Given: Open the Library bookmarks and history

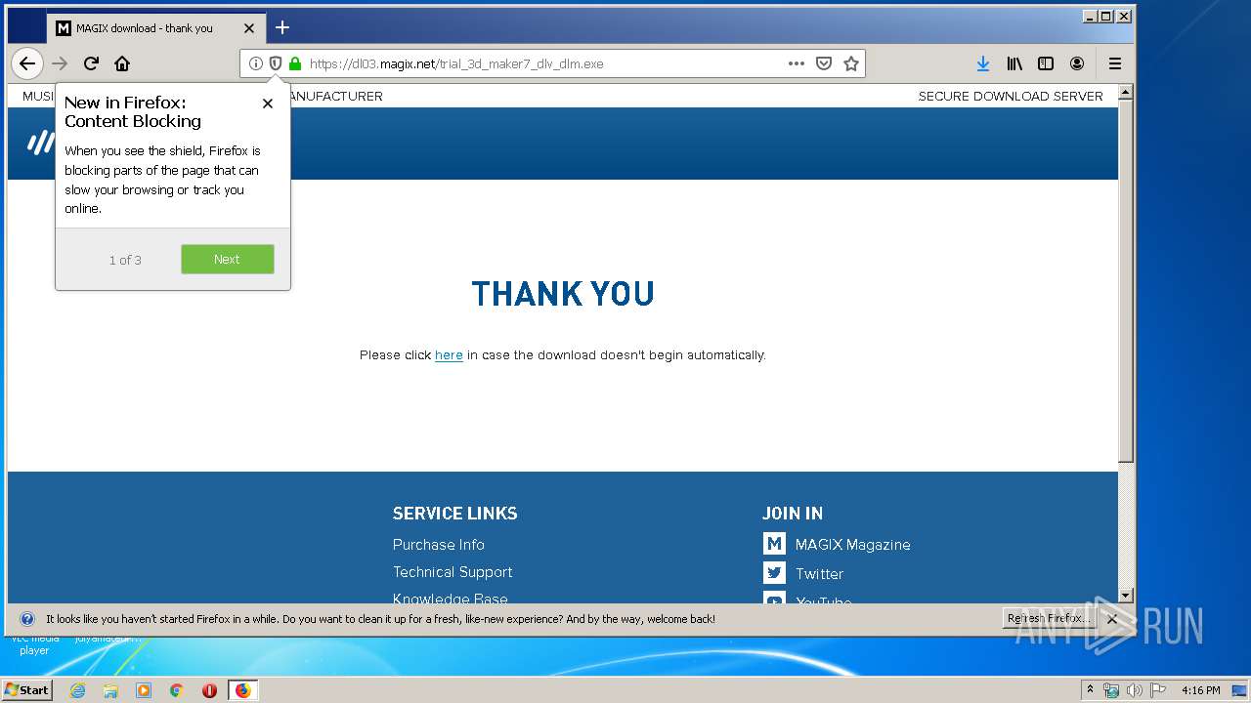Looking at the screenshot, I should point(1014,63).
